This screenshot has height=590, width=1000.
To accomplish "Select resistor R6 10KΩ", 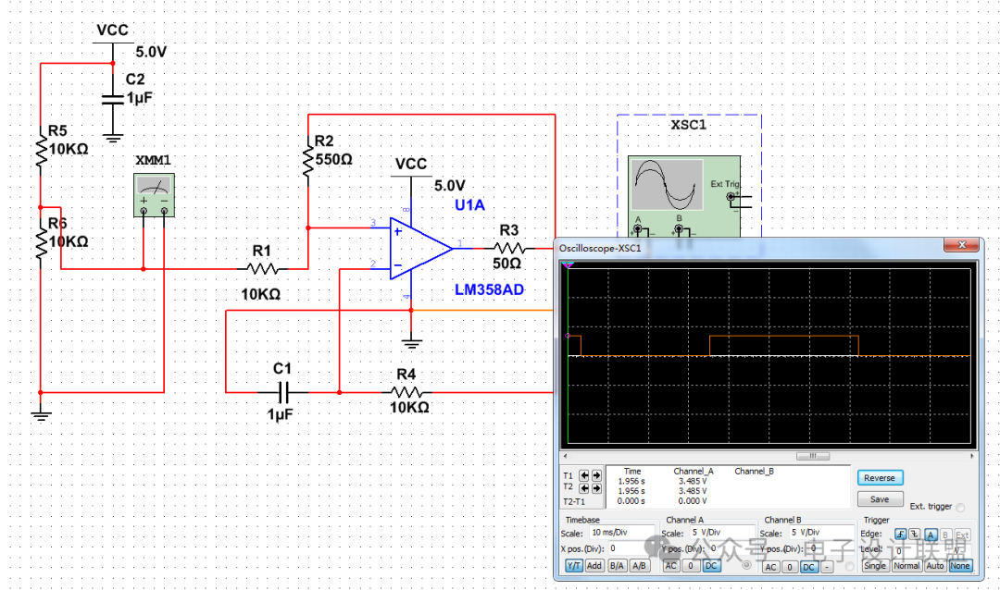I will pos(41,242).
